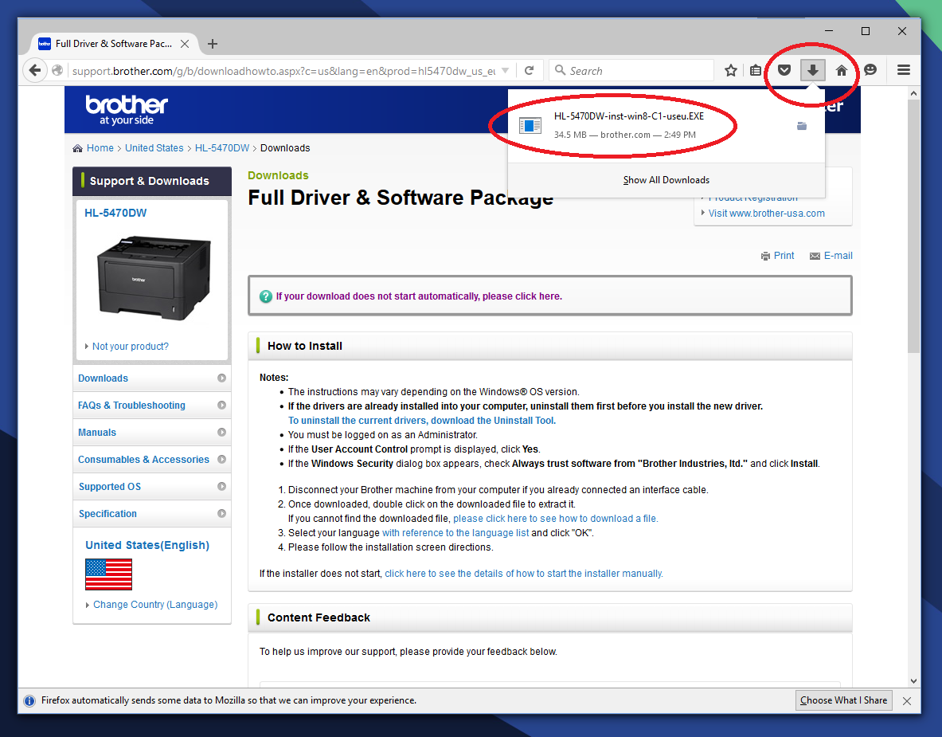Image resolution: width=942 pixels, height=737 pixels.
Task: Click the Firefox back arrow button
Action: pos(35,70)
